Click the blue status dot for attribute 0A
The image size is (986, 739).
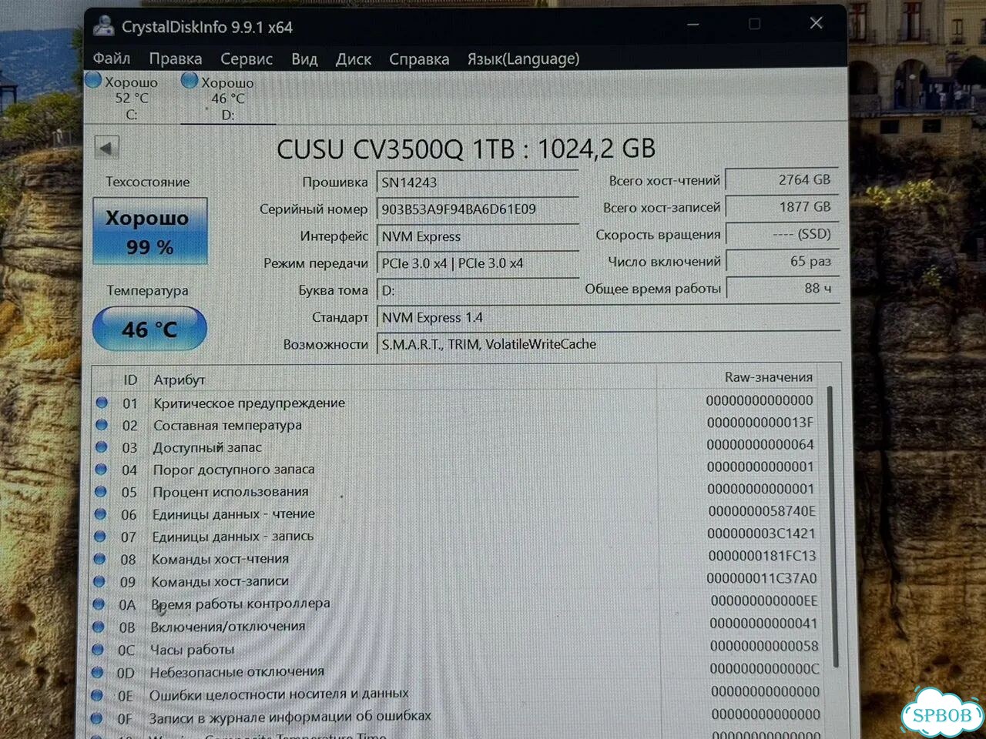(99, 604)
